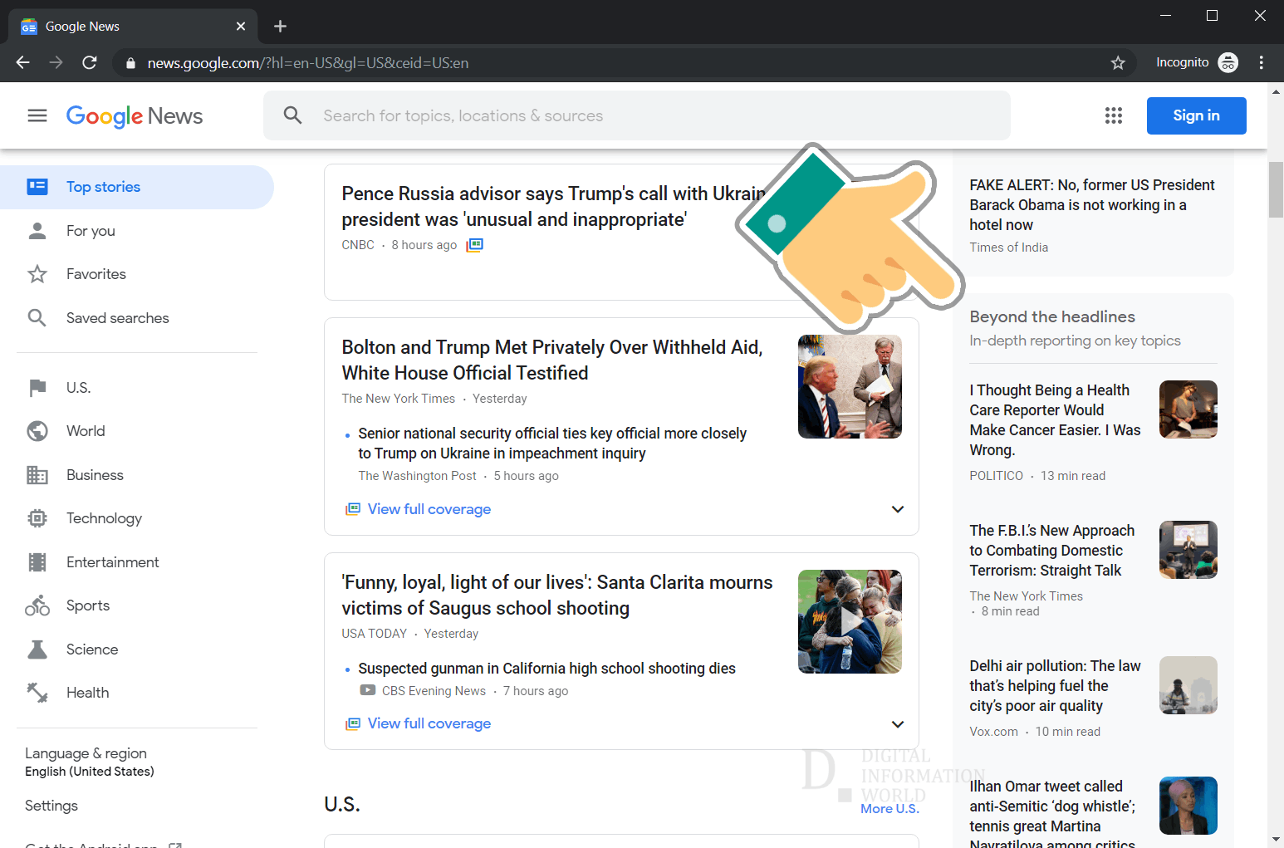
Task: Click the Saved searches magnifier icon
Action: 37,318
